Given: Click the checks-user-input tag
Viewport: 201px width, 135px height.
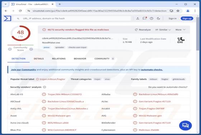Looking at the screenshot, I should tap(78, 47).
